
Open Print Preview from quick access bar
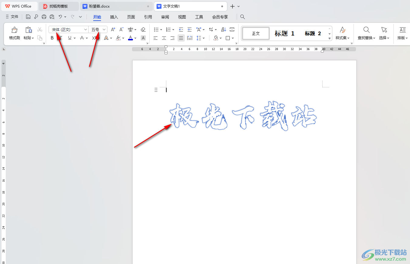coord(52,17)
